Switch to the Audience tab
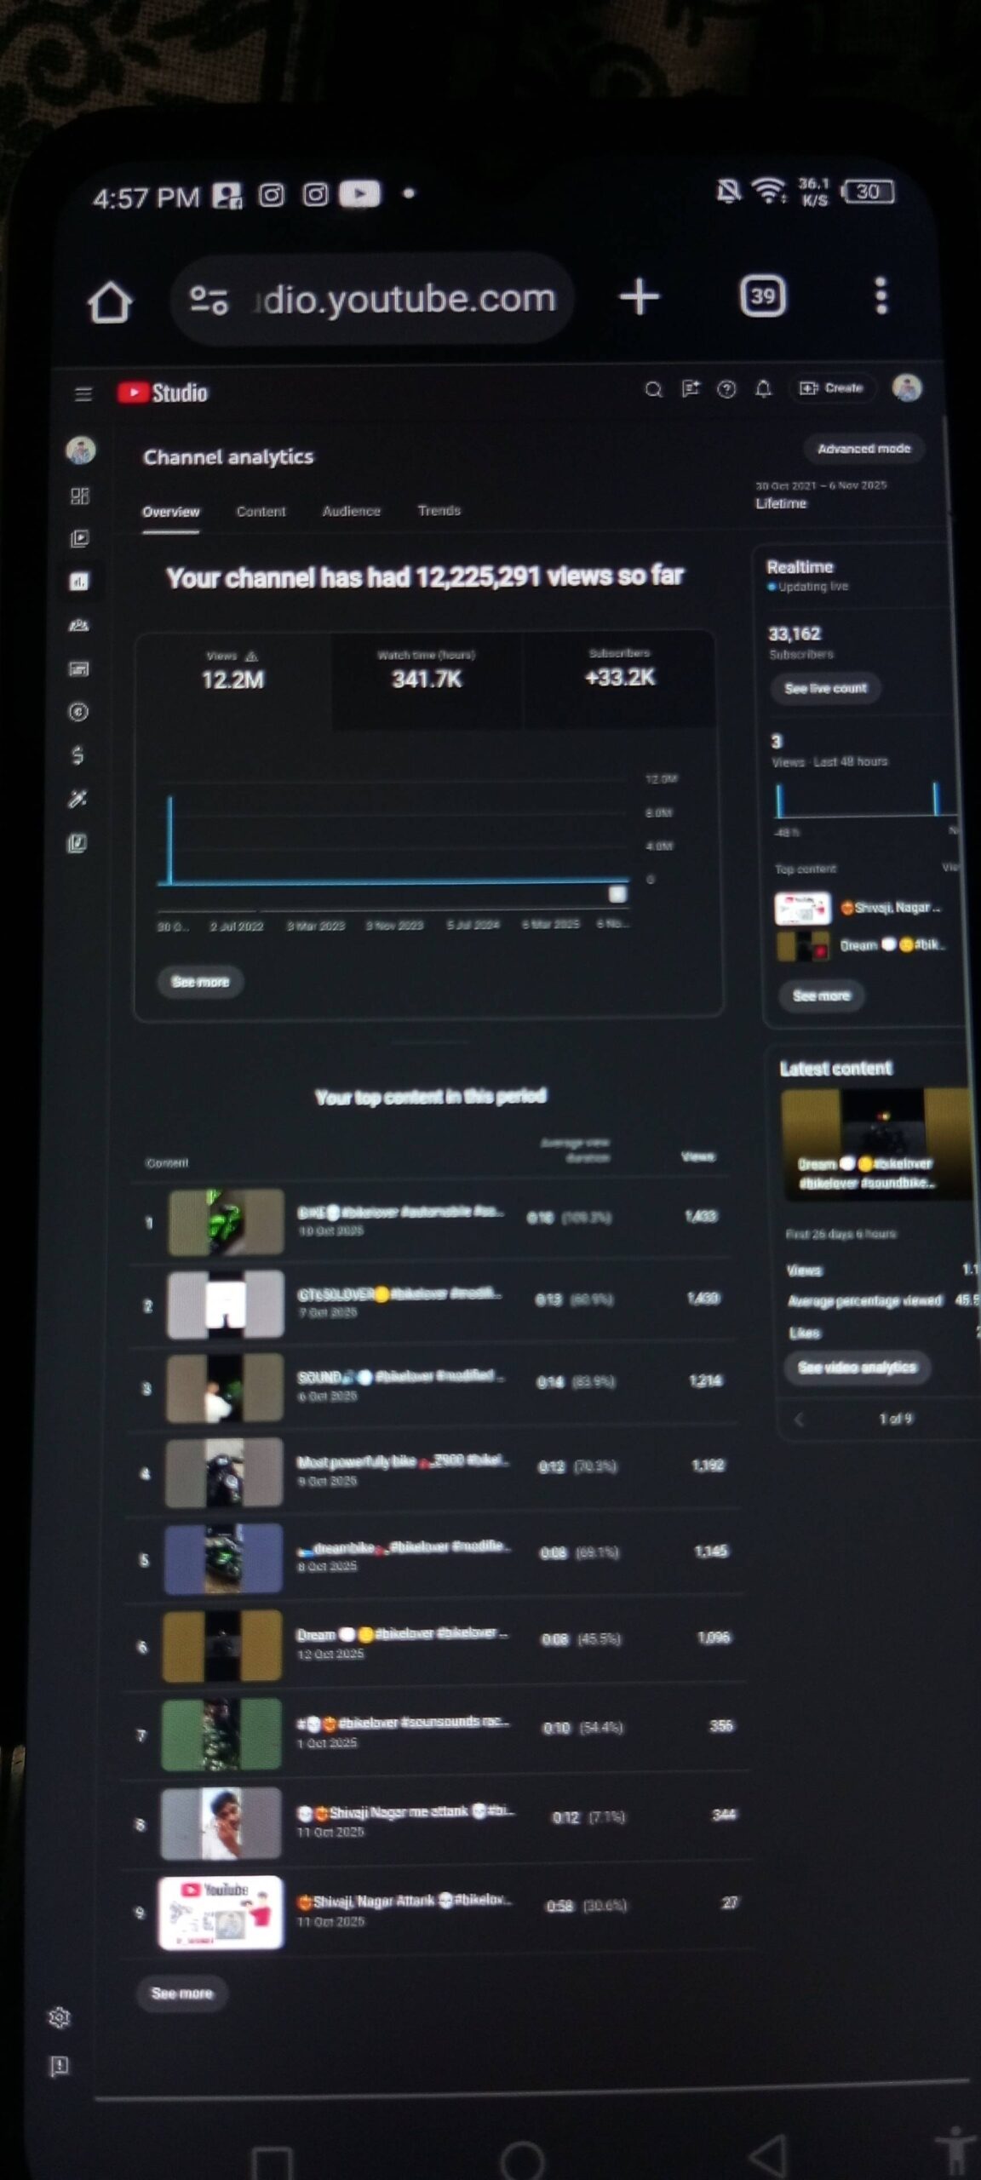 coord(351,511)
